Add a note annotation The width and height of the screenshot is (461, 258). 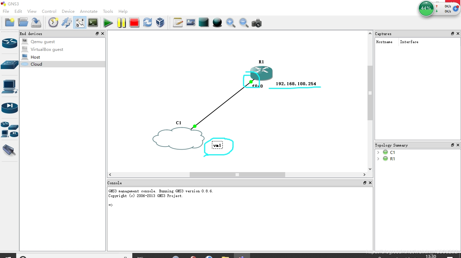coord(178,23)
